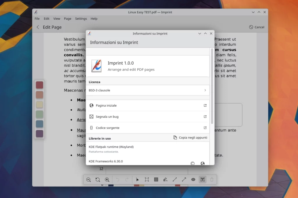Screen dimensions: 298x198
Task: Open the Page menu
Action: tap(68, 19)
